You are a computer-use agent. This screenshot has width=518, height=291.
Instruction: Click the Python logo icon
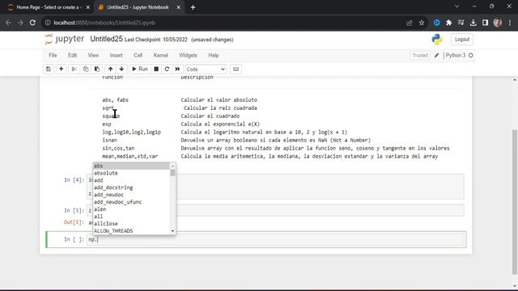click(x=437, y=40)
